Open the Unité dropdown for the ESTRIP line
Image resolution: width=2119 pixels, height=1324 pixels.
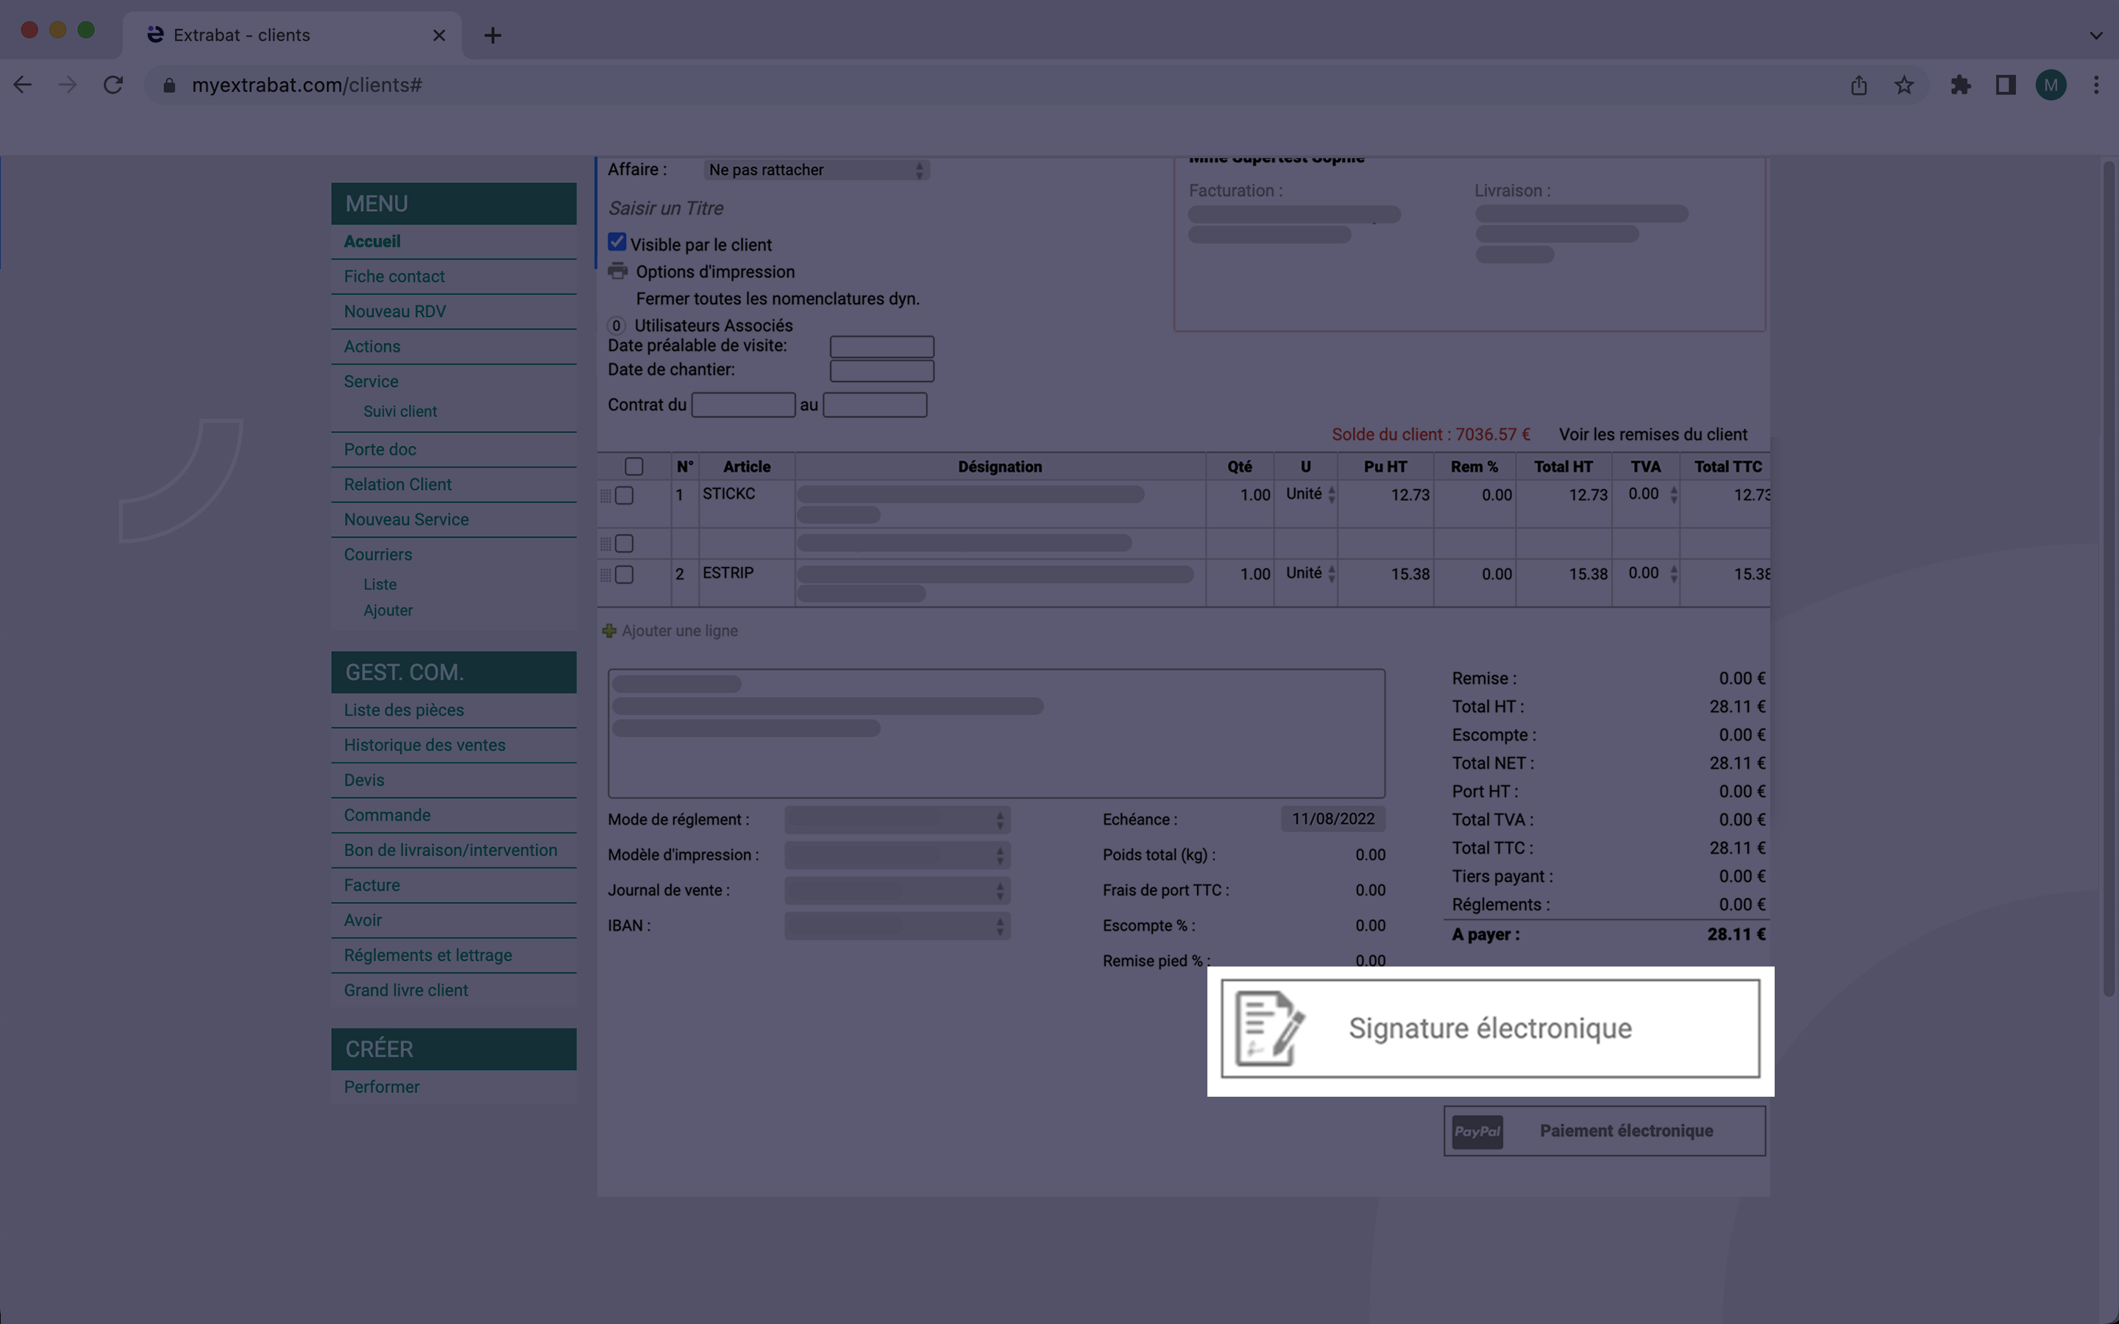1332,574
